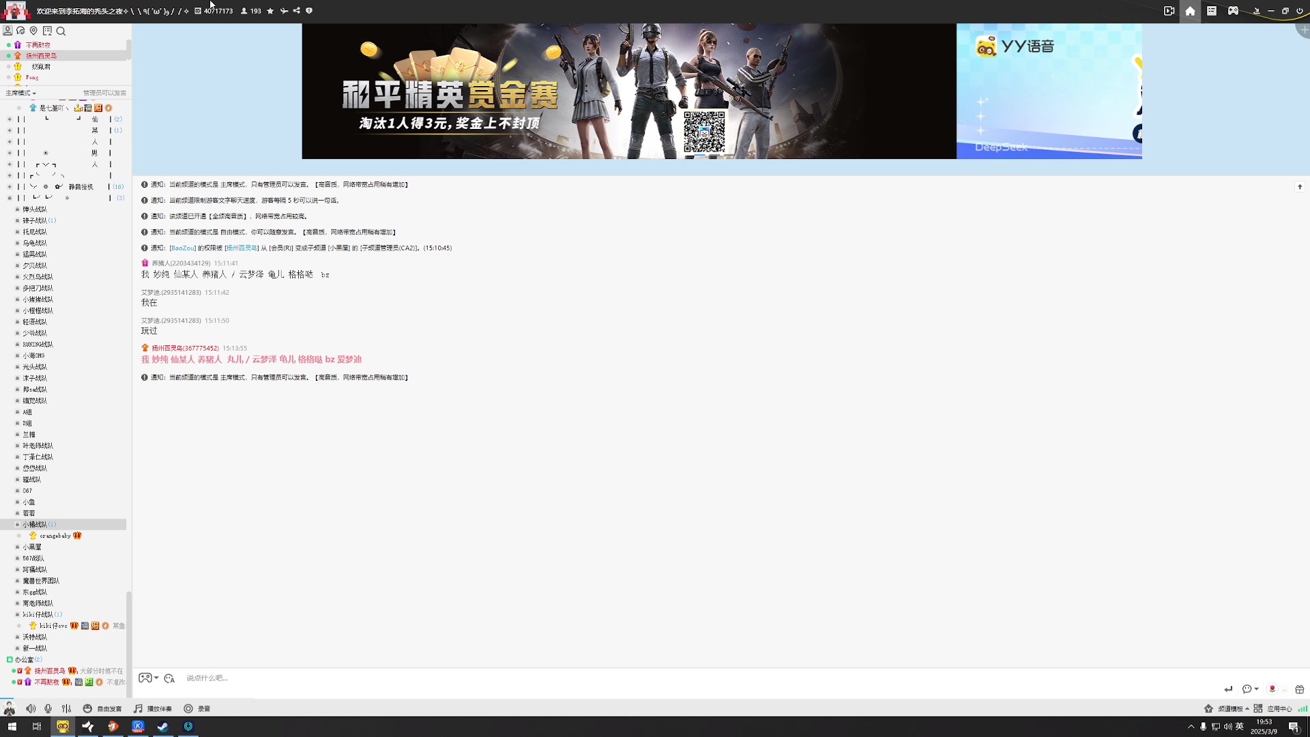Click the emoji font icon beside chat input
1310x737 pixels.
pyautogui.click(x=170, y=678)
